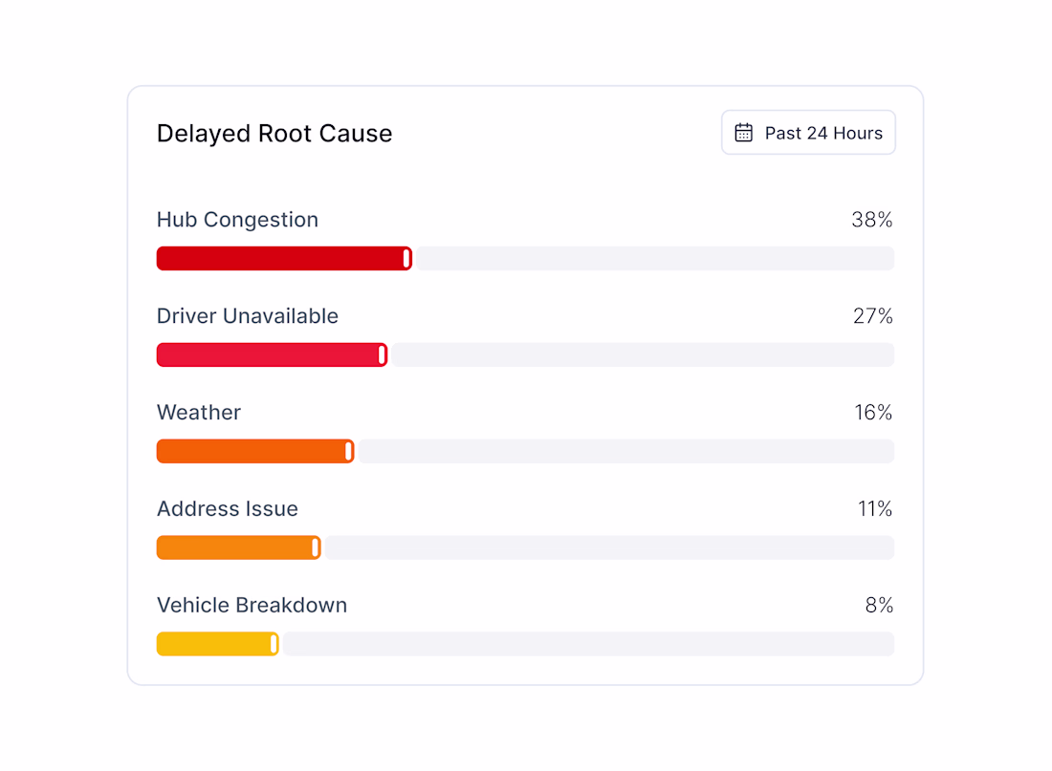The image size is (1052, 771).
Task: Select the Vehicle Breakdown label
Action: click(252, 606)
